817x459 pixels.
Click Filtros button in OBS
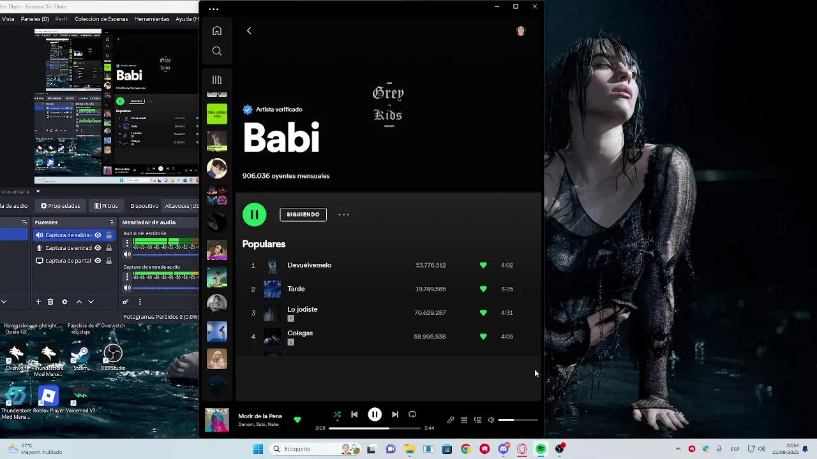coord(106,206)
